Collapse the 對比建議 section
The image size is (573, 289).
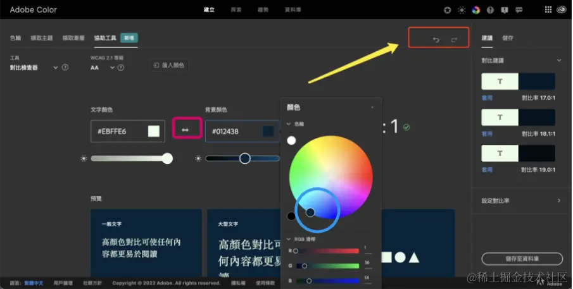coord(559,60)
